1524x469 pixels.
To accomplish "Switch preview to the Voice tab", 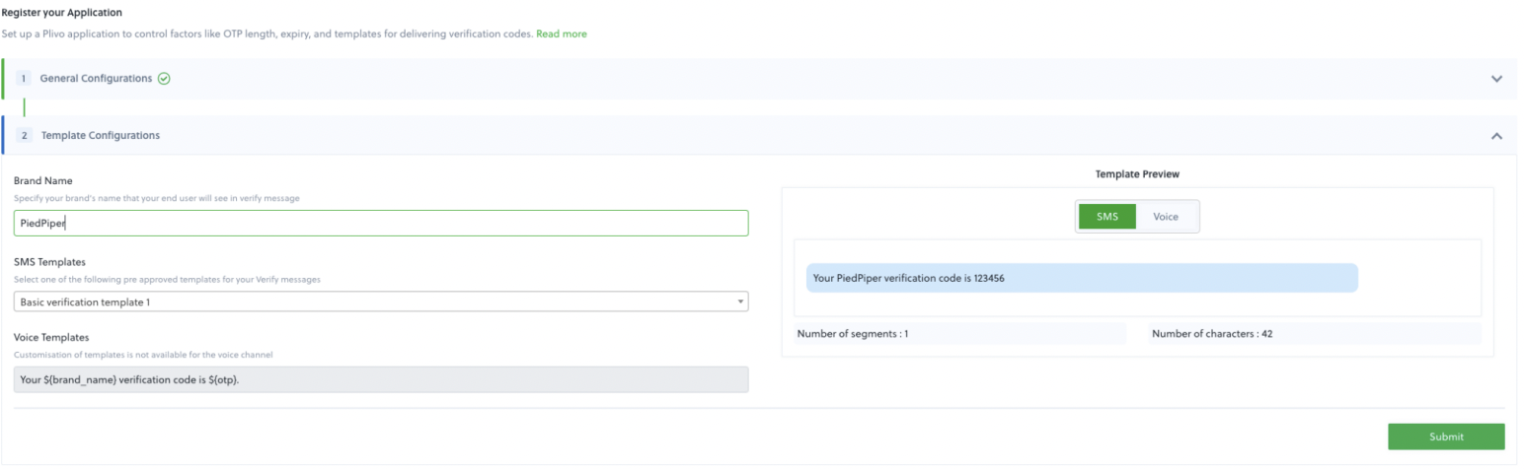I will tap(1166, 217).
